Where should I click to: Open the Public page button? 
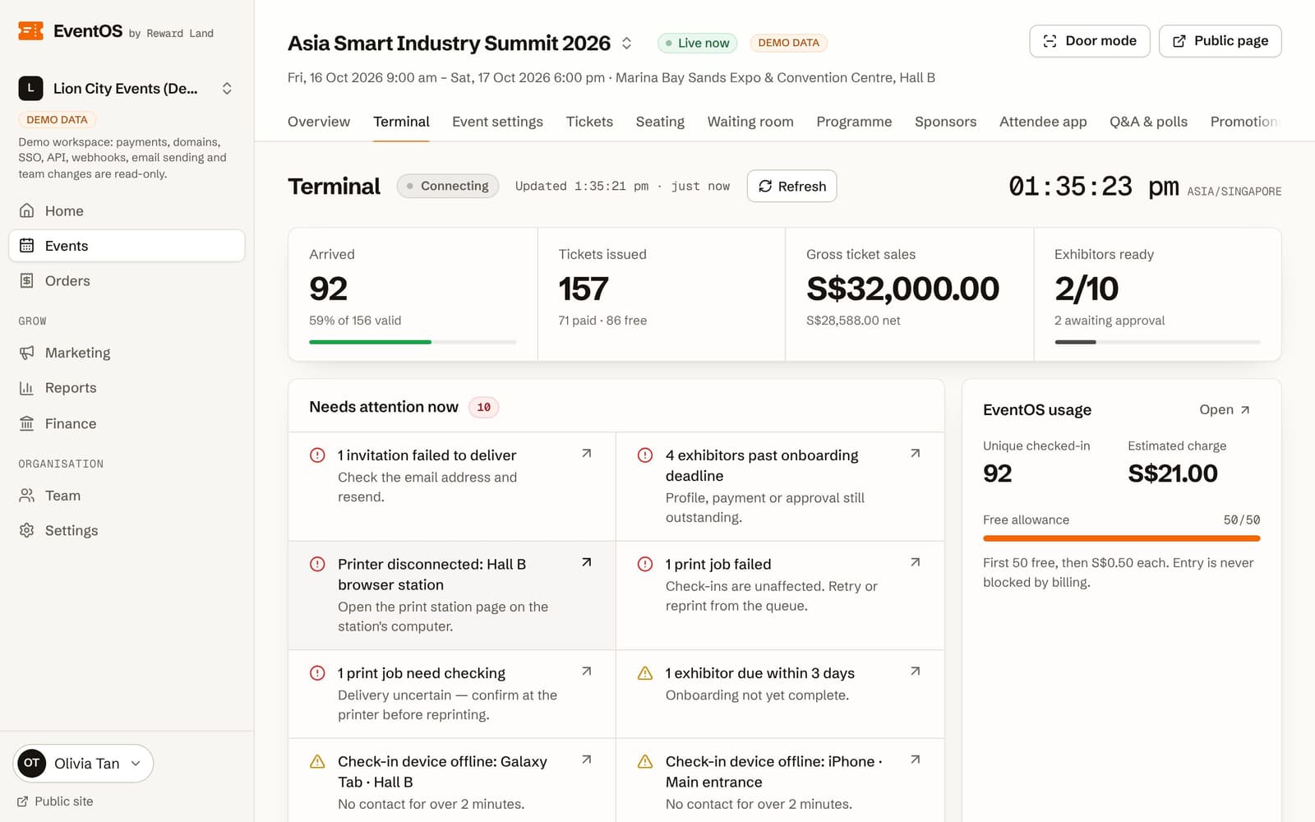click(1220, 41)
